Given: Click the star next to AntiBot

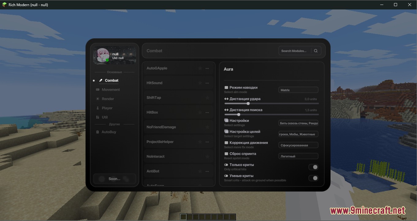Looking at the screenshot, I should [200, 171].
